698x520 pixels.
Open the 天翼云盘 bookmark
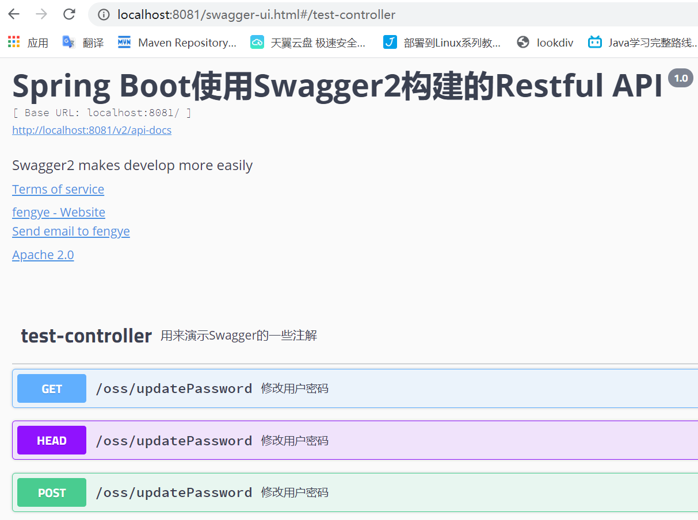(x=308, y=42)
